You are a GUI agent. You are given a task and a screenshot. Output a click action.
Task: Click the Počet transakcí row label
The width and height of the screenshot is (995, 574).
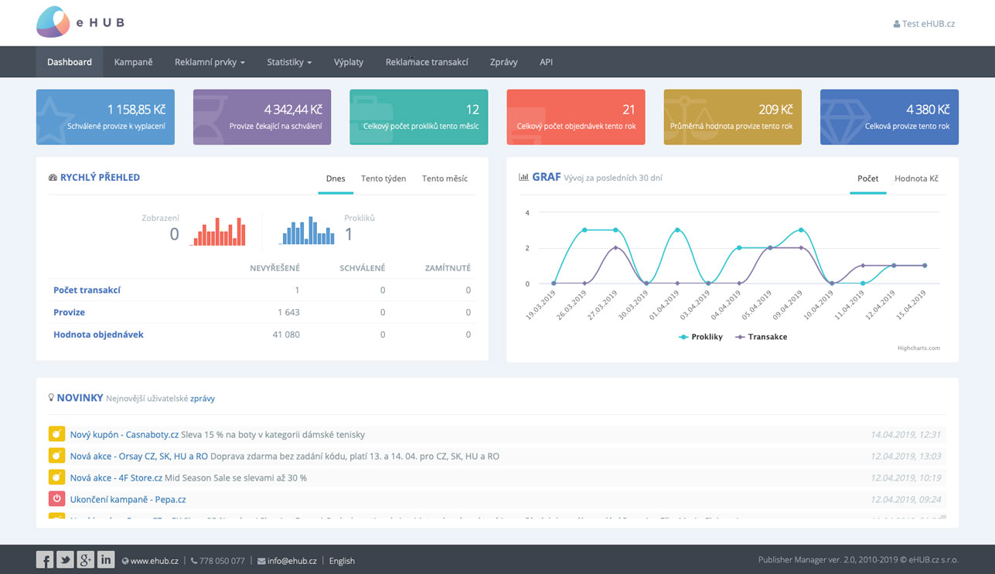click(x=87, y=290)
